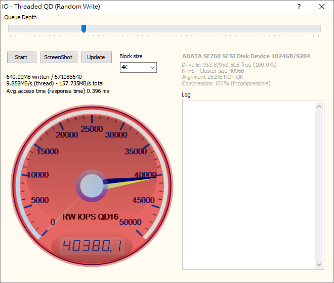The image size is (334, 283).
Task: Click the Log label
Action: [x=186, y=95]
